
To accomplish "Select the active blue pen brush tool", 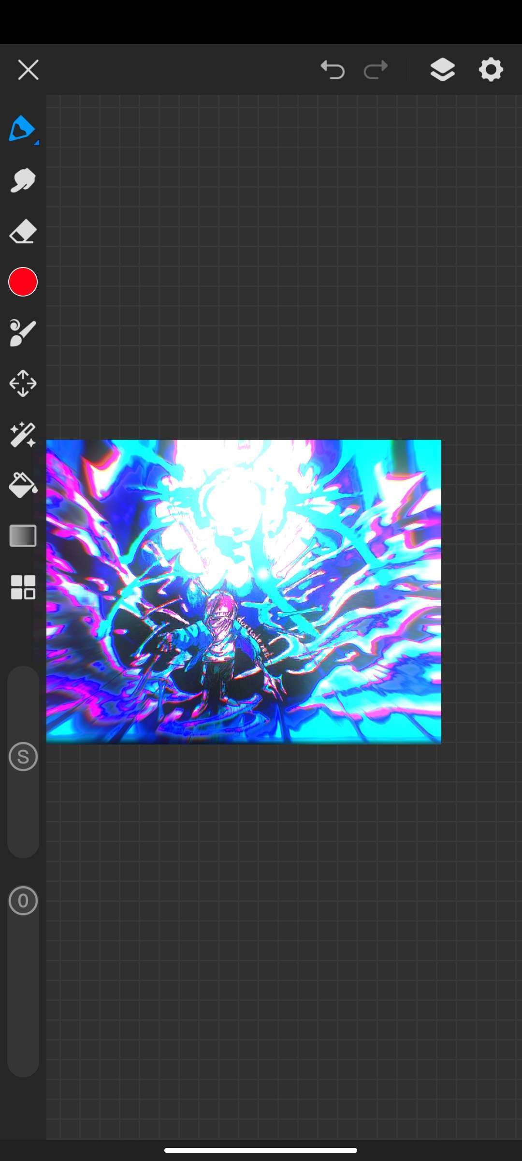I will [21, 129].
